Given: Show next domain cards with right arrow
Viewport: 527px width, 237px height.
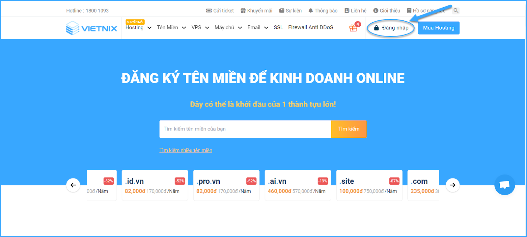Looking at the screenshot, I should point(453,185).
